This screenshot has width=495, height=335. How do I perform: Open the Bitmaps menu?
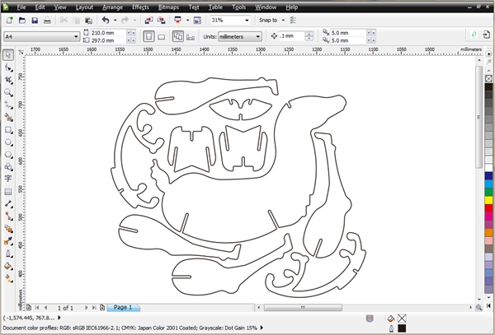[168, 7]
